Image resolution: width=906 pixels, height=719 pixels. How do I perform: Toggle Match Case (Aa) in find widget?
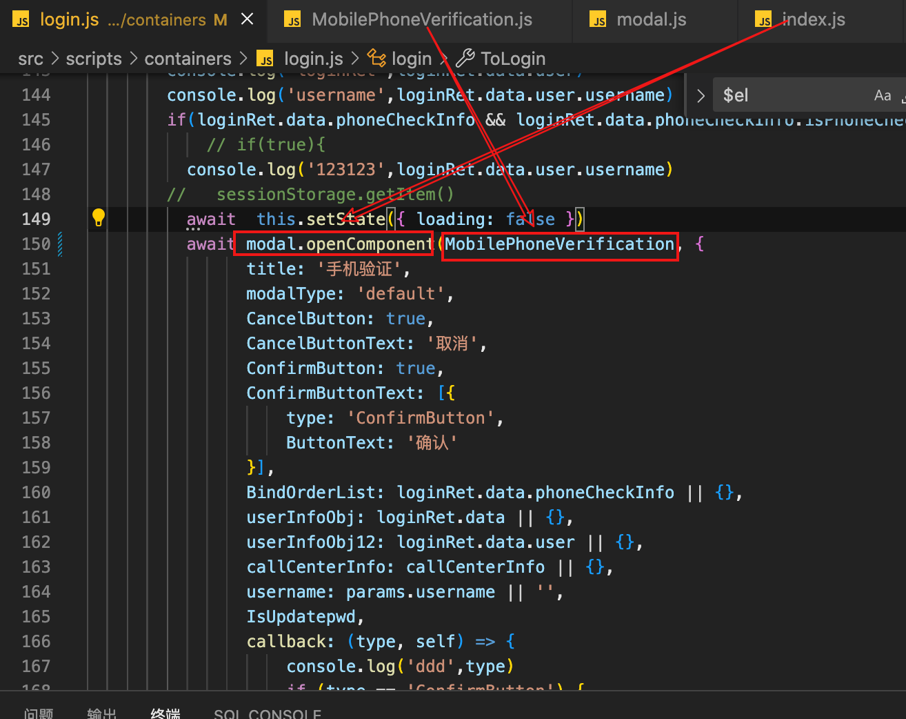pos(883,96)
